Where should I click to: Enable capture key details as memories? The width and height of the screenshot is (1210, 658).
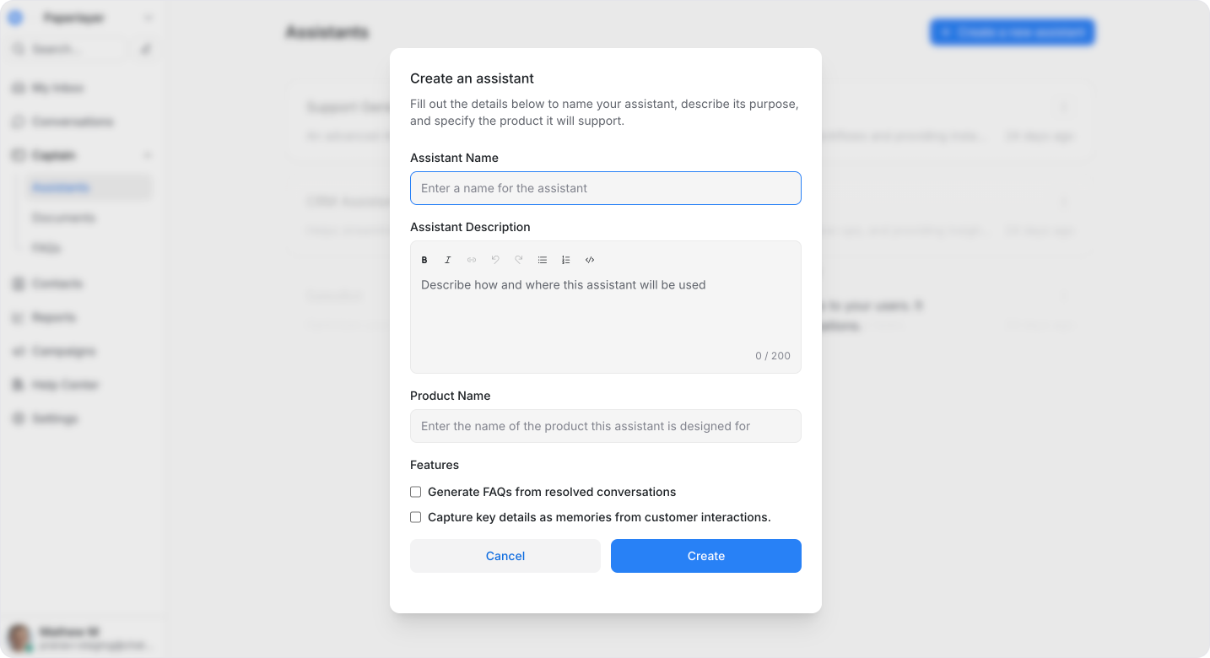pos(415,517)
